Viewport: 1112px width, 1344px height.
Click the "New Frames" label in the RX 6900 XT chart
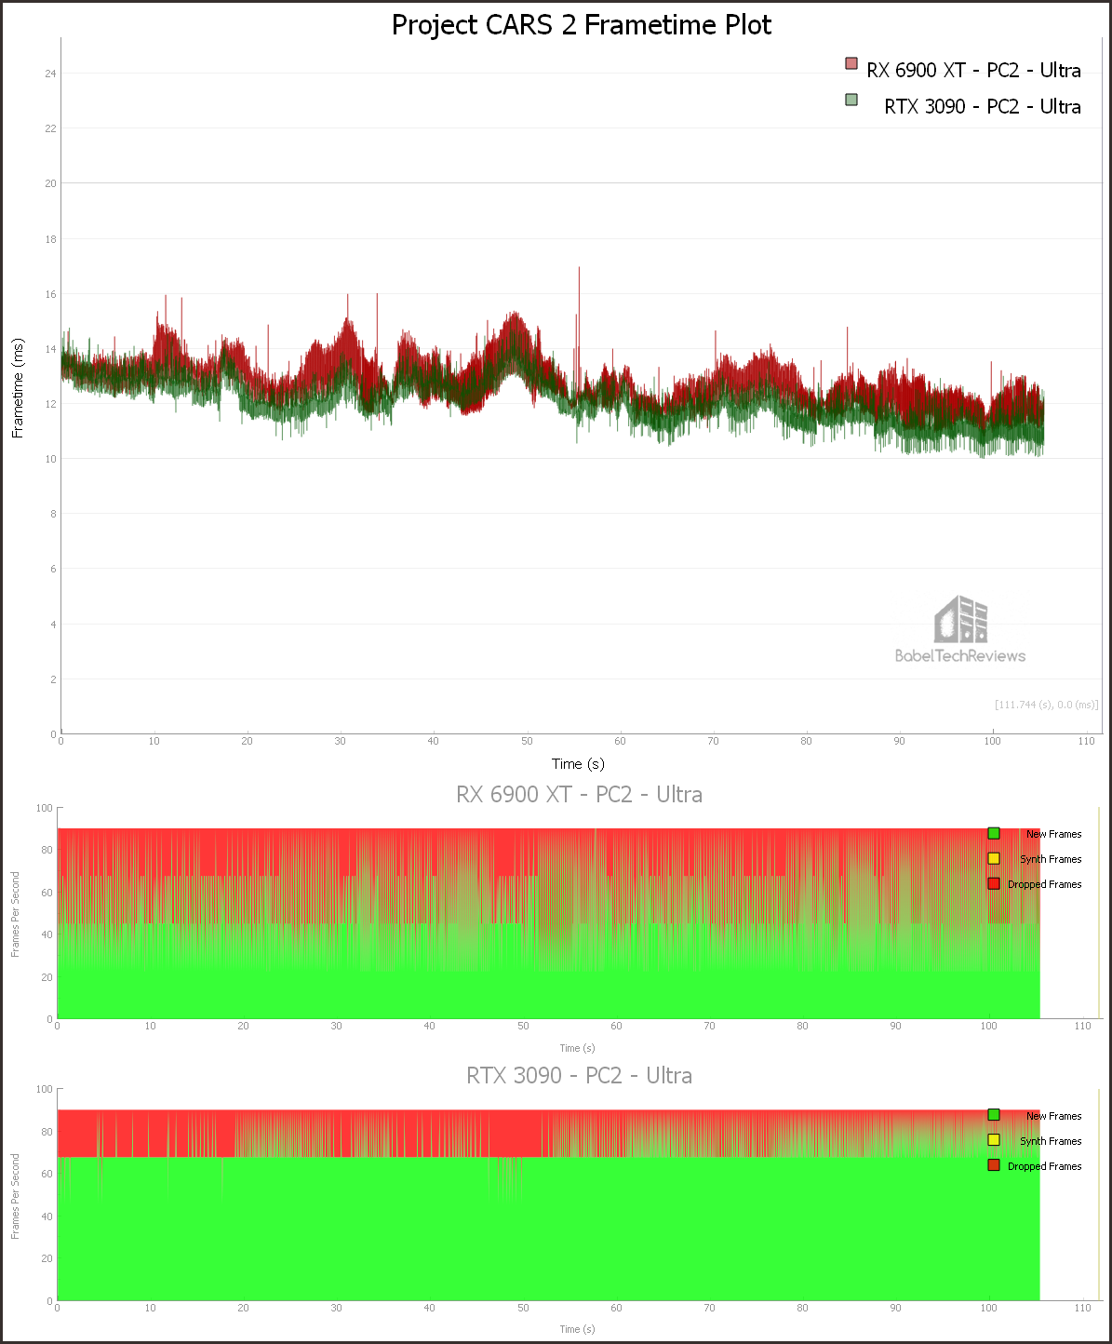[1054, 835]
